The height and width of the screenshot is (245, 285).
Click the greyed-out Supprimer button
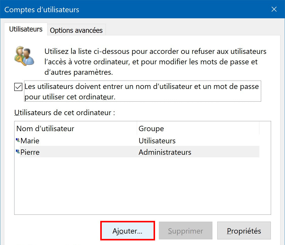(186, 231)
